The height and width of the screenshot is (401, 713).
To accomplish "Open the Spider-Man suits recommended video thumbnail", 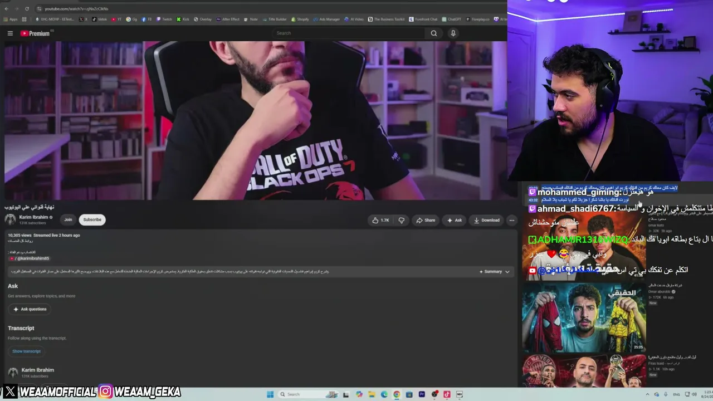I will [584, 318].
